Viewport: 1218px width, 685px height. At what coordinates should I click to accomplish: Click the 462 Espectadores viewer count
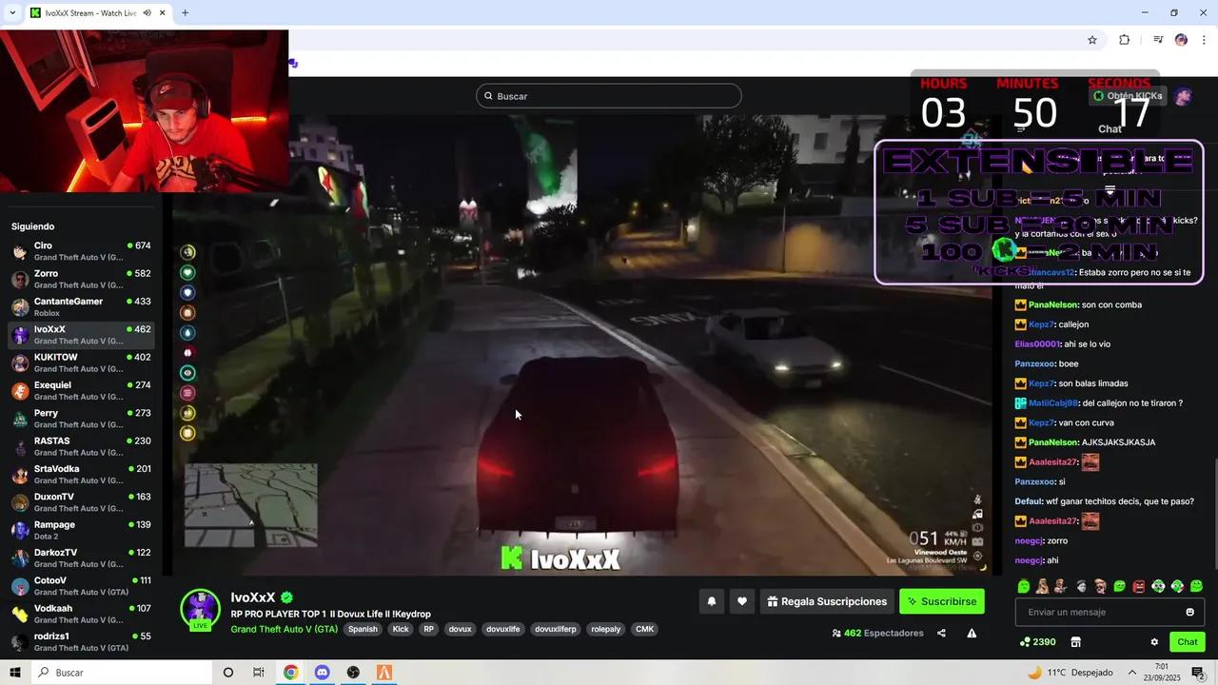(877, 633)
